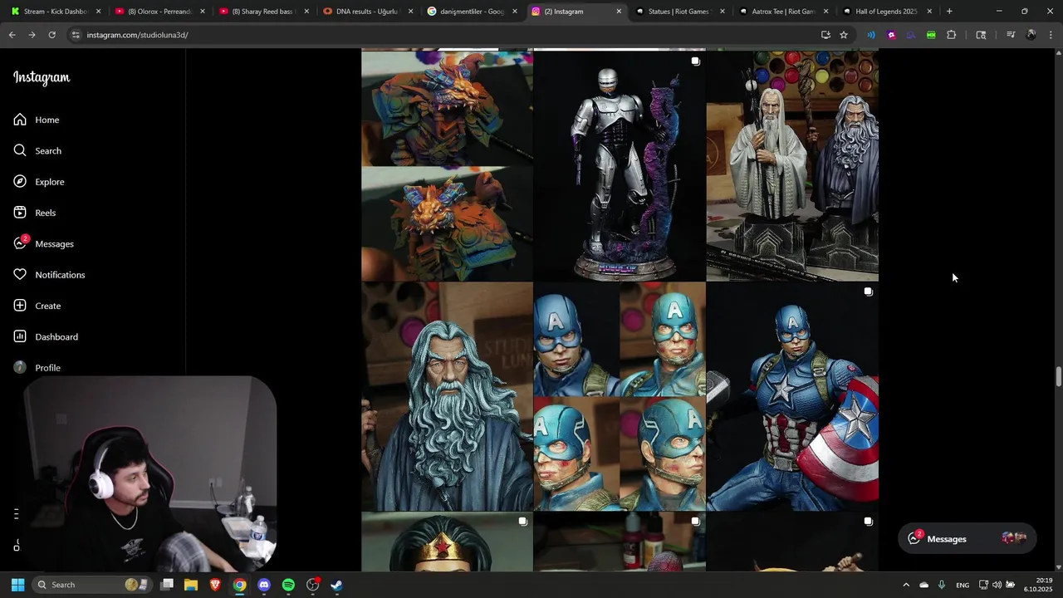Open a new browser tab
This screenshot has width=1063, height=598.
(x=949, y=12)
